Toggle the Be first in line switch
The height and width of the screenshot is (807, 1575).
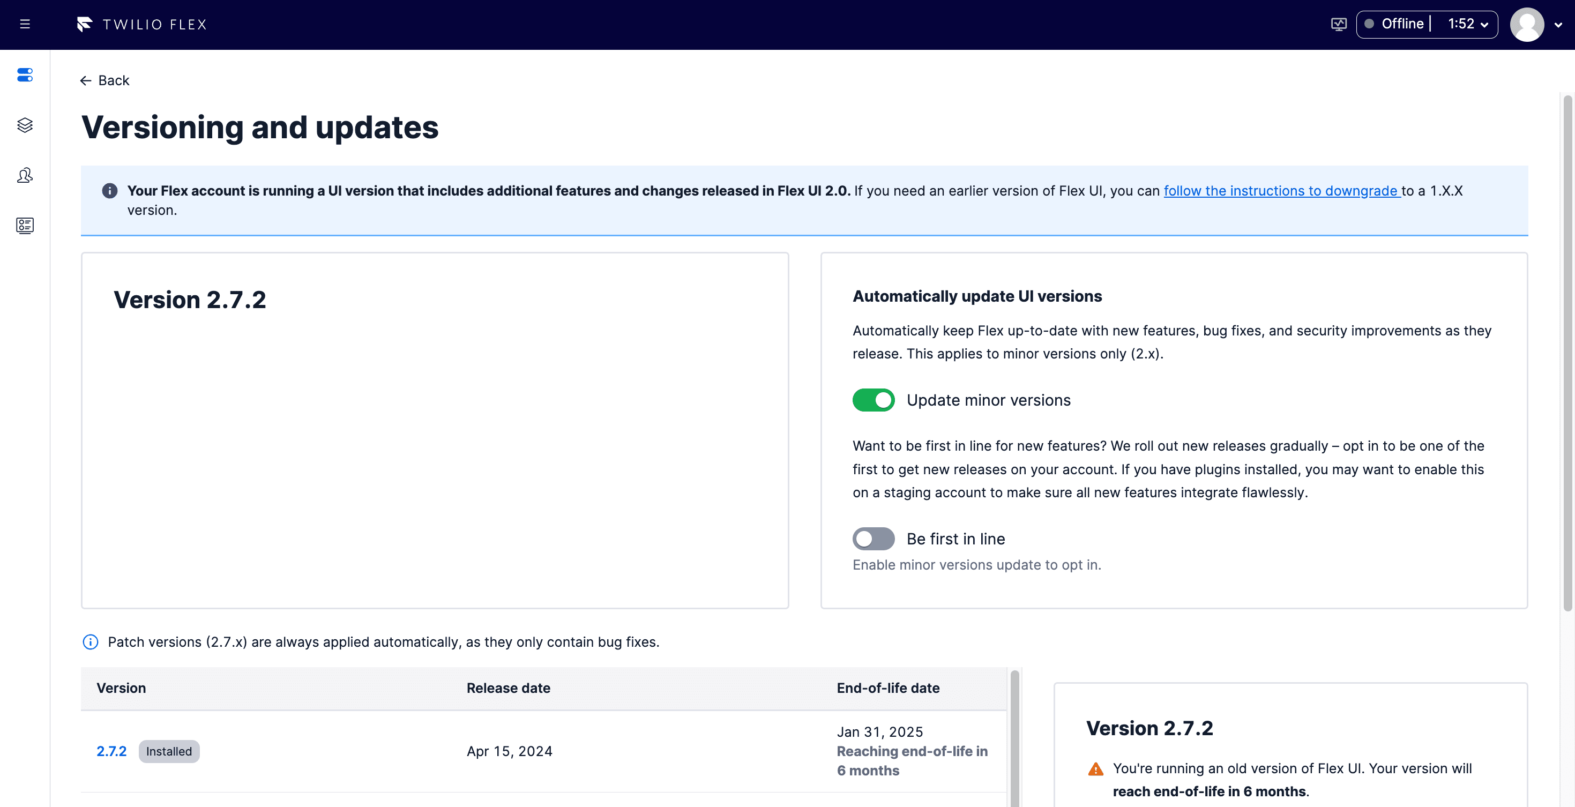(873, 539)
